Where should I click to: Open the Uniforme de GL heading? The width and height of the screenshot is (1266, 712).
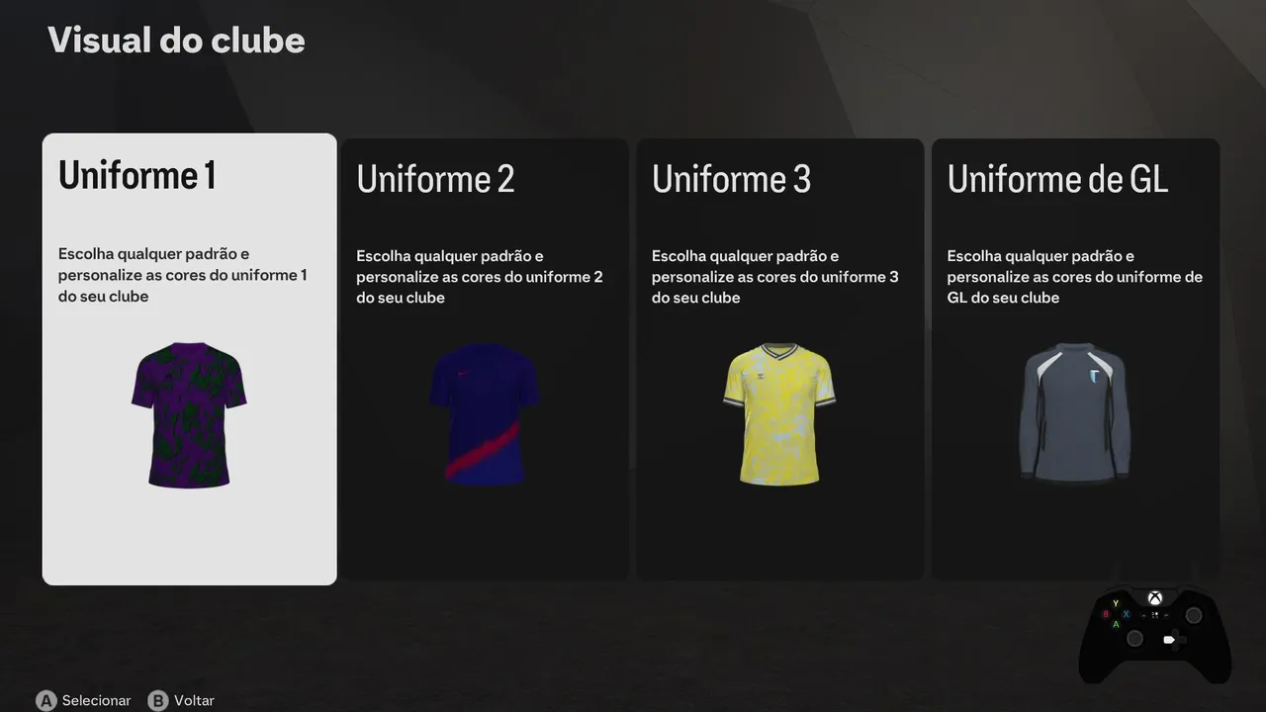click(x=1057, y=179)
